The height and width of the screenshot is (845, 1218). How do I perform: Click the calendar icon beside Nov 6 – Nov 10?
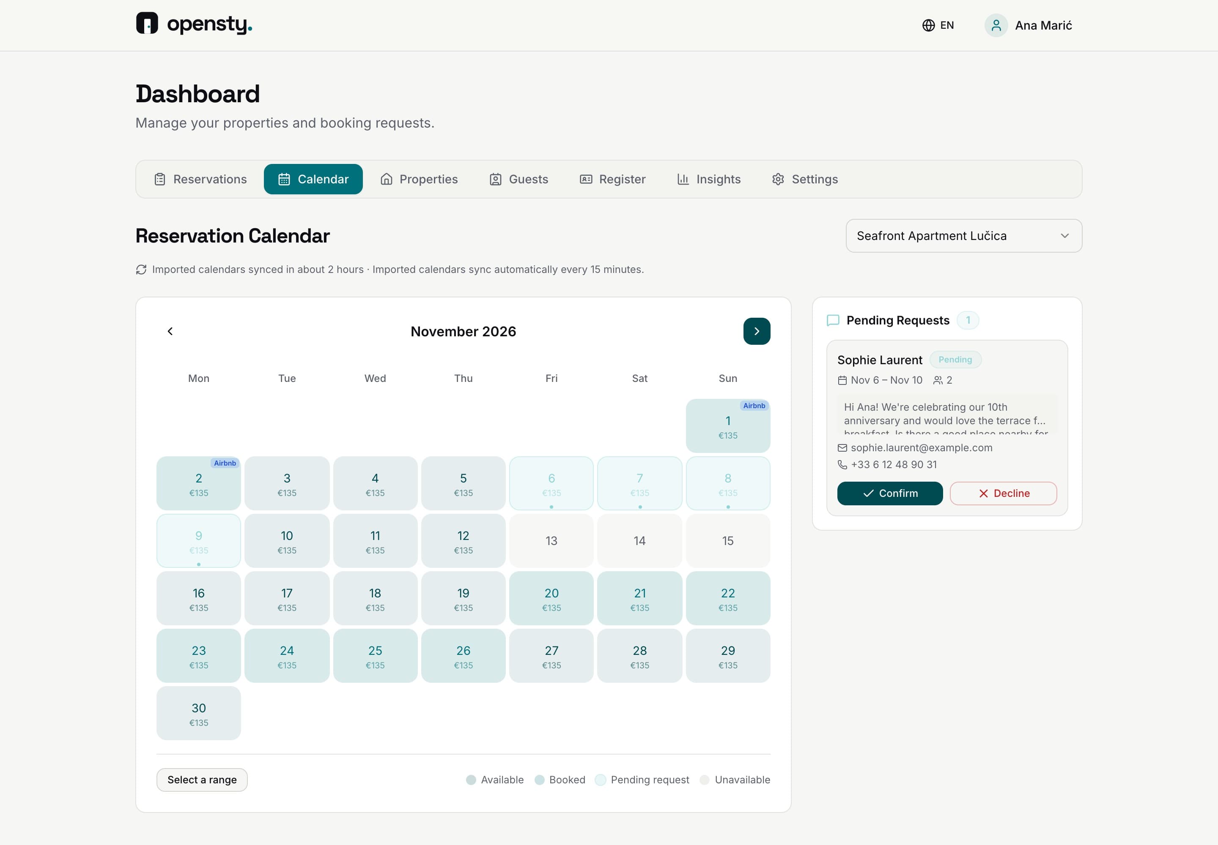(x=842, y=380)
